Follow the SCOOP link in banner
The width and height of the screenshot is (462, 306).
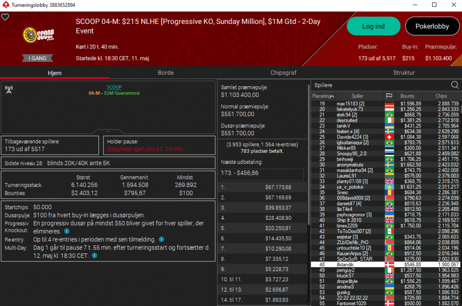(x=114, y=87)
